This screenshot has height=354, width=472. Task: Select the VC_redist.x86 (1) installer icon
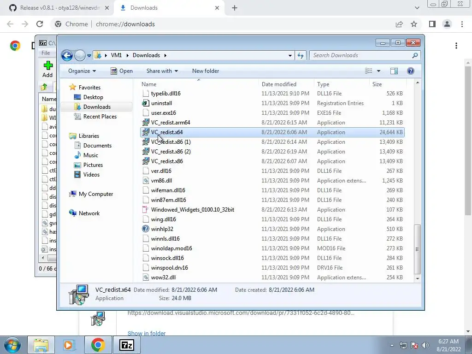(x=146, y=142)
